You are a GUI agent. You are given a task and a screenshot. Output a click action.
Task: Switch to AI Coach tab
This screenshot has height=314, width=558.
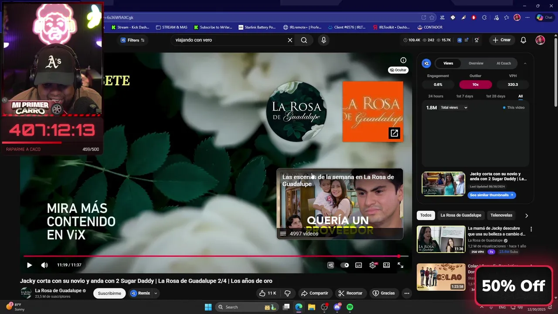(x=504, y=63)
